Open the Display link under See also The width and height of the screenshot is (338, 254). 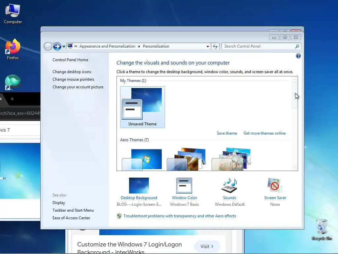(x=59, y=203)
